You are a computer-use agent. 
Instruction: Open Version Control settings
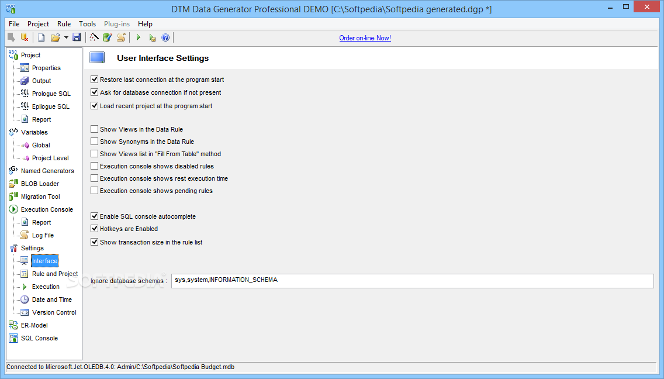(54, 312)
